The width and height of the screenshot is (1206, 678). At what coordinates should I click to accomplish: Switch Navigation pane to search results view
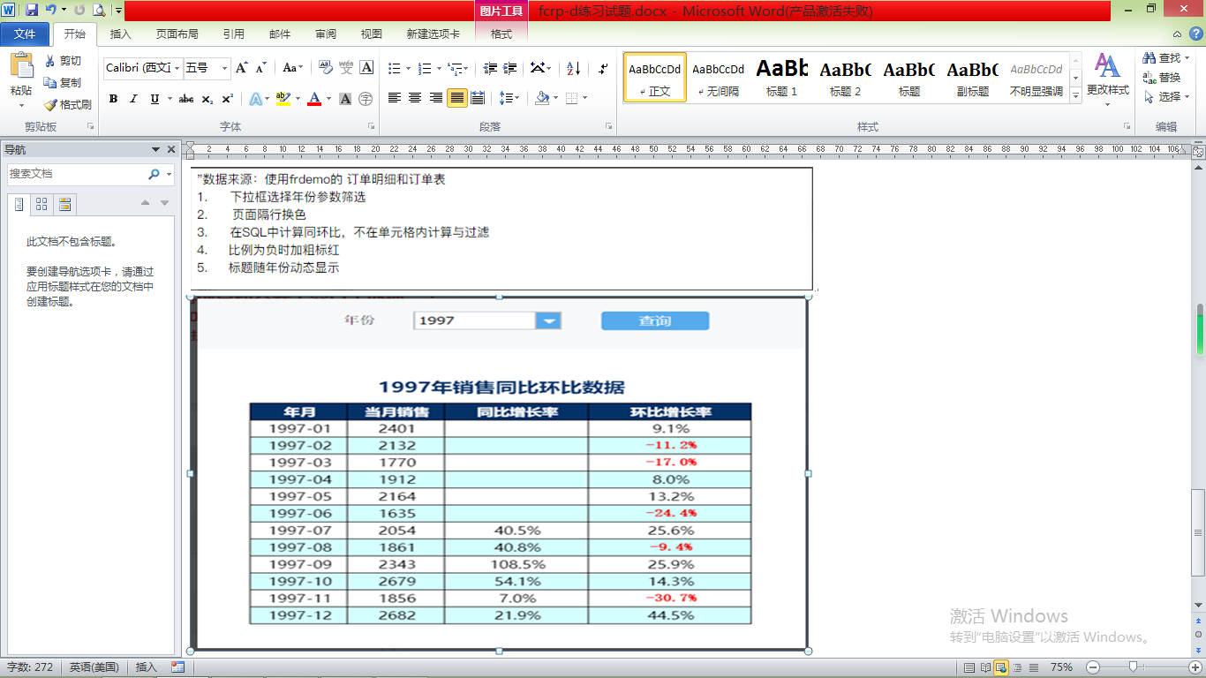point(64,205)
